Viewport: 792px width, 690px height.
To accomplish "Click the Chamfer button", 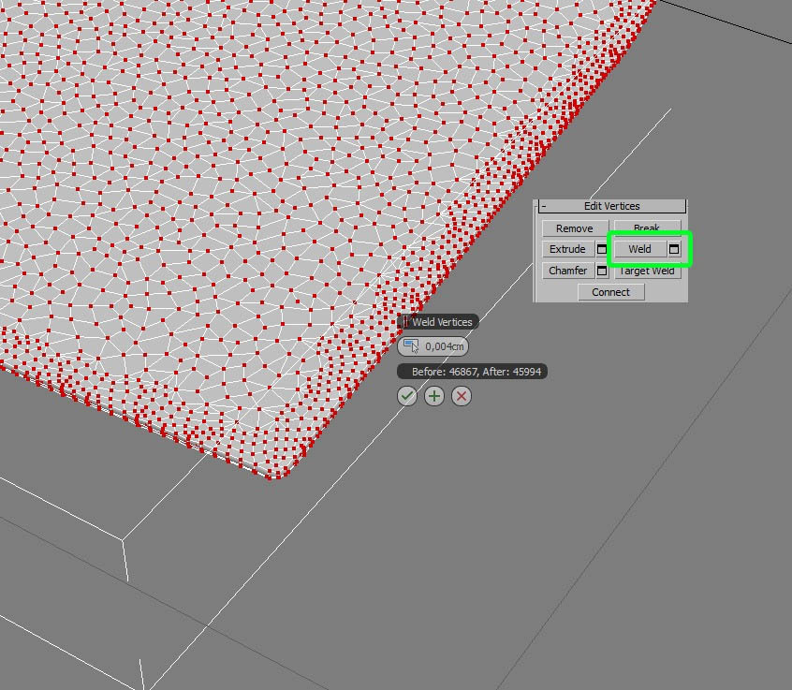I will [567, 271].
